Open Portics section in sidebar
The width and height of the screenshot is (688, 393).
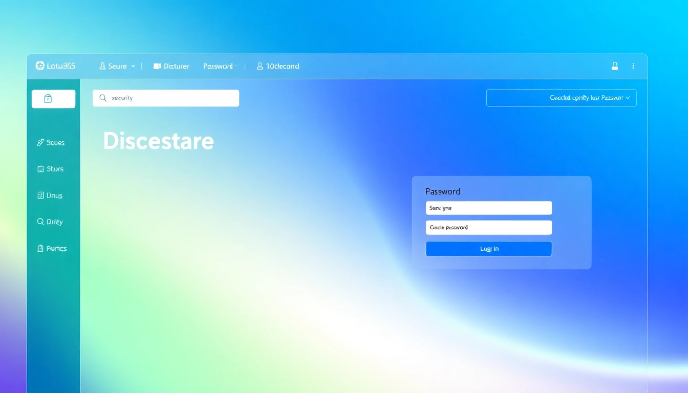coord(52,248)
